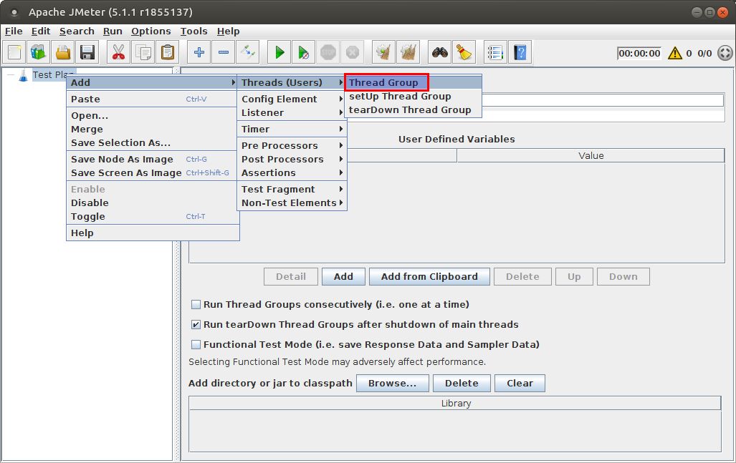Expand the Post Processors submenu
Screen dimensions: 736x463
pos(292,159)
